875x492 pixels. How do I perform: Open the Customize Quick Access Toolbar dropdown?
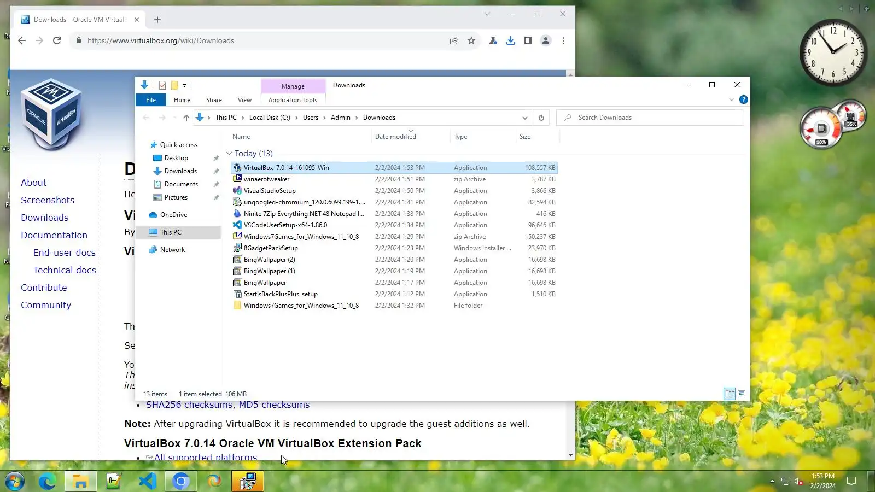click(185, 85)
